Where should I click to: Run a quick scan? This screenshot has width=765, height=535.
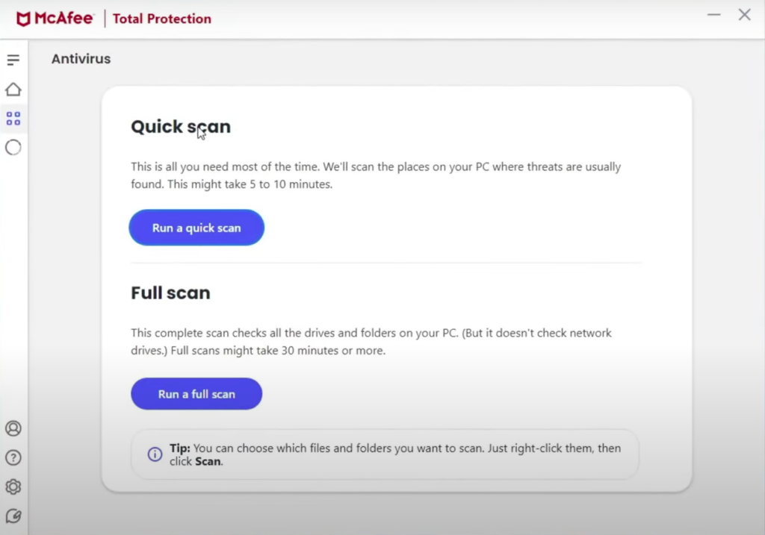click(196, 228)
